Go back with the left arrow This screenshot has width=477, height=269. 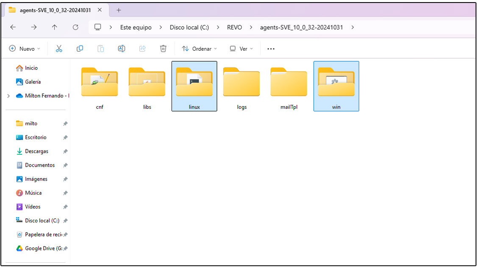[13, 27]
